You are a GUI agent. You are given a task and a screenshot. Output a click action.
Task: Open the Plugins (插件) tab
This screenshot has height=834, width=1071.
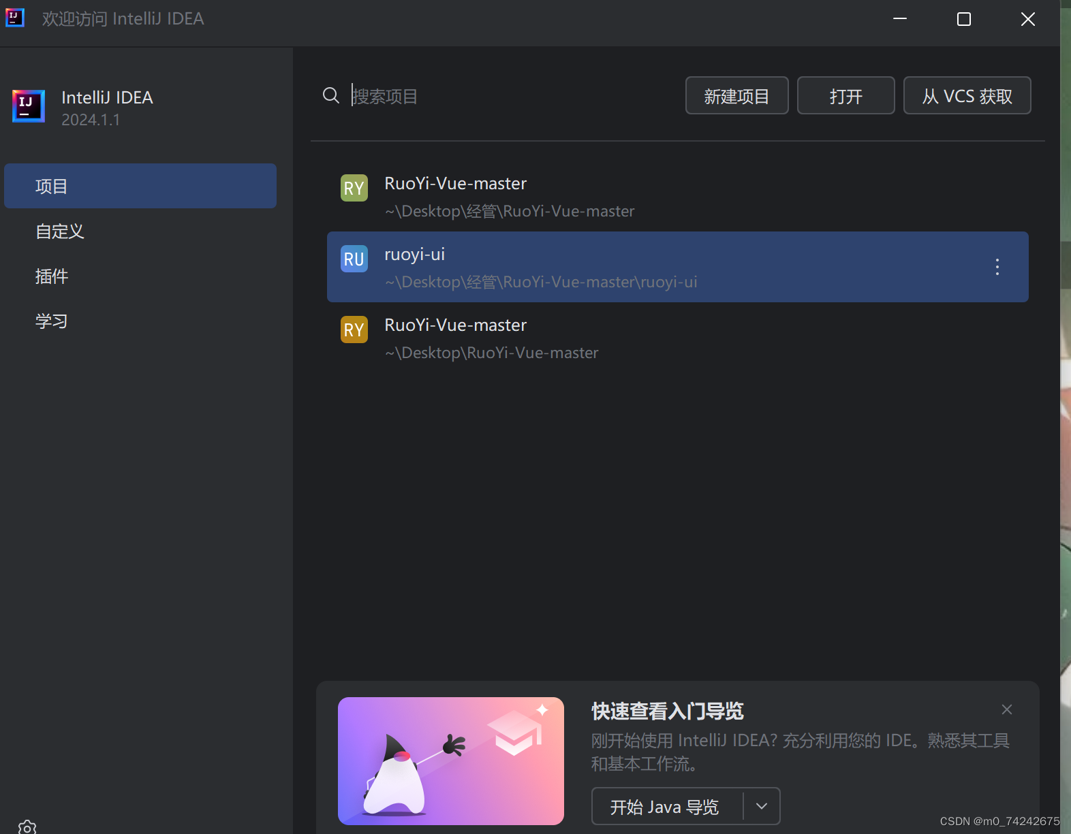click(140, 276)
